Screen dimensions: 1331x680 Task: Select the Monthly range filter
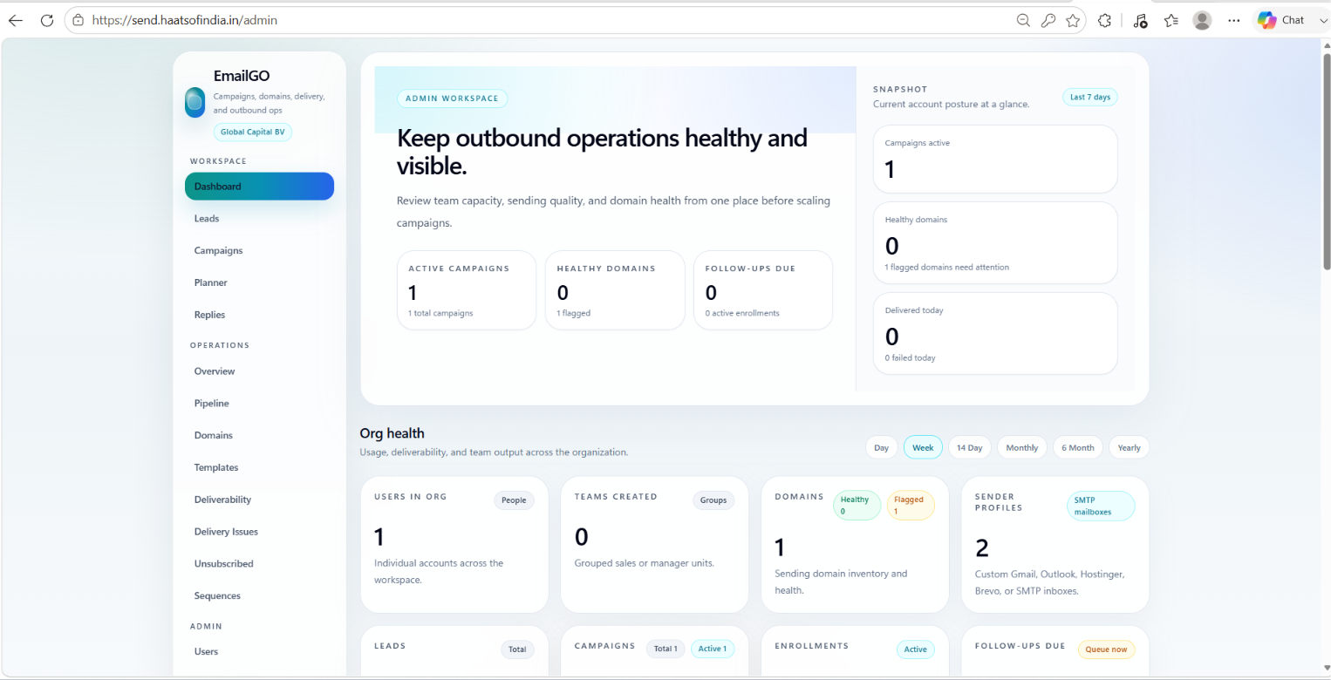tap(1021, 447)
